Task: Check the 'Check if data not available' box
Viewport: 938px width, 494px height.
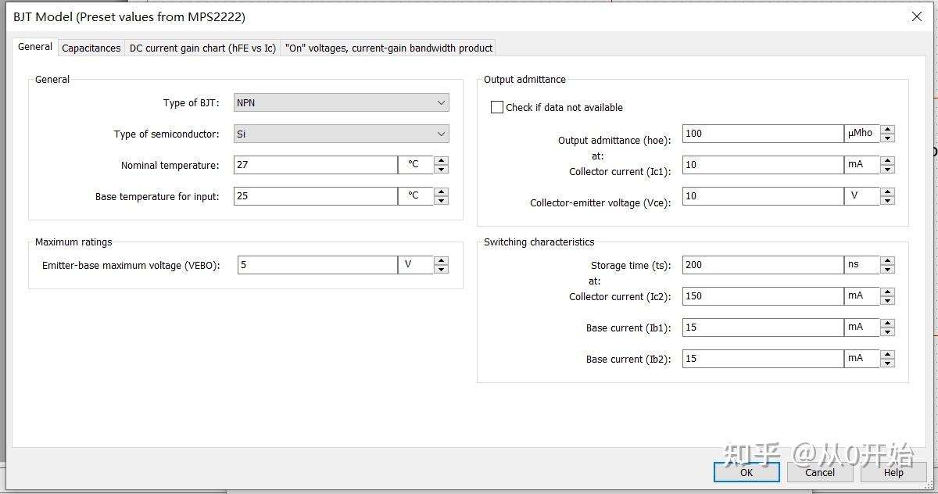Action: point(497,108)
